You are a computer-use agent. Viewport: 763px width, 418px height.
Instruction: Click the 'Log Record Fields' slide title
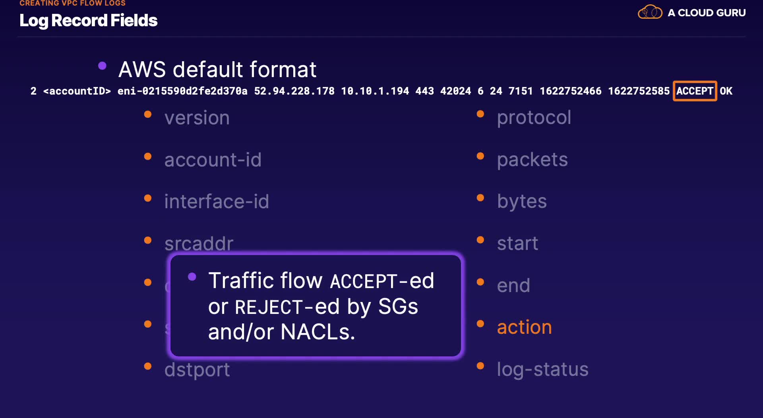click(x=88, y=21)
